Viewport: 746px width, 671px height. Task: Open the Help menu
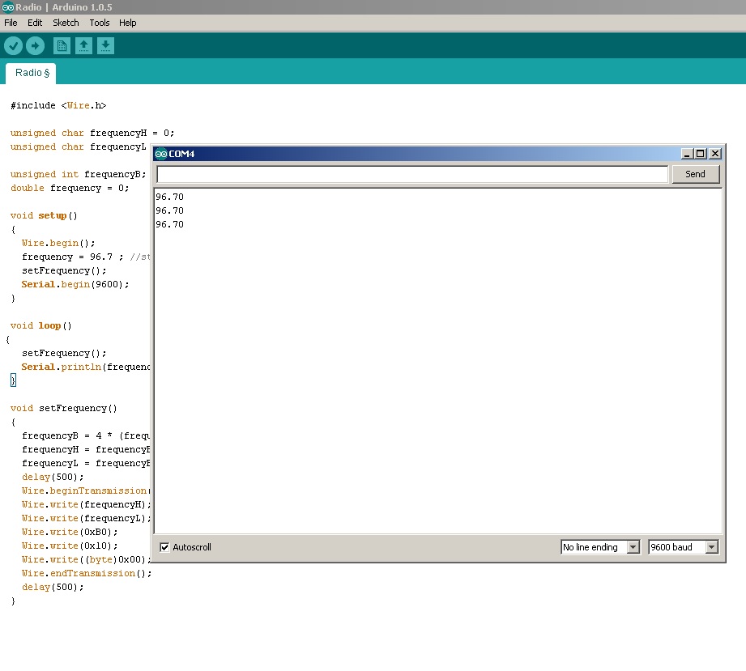pyautogui.click(x=127, y=23)
